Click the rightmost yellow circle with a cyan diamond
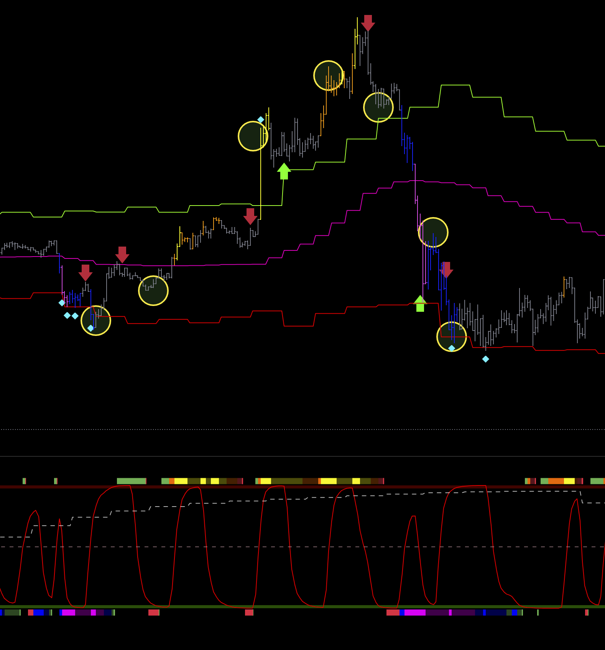This screenshot has width=605, height=650. tap(452, 337)
